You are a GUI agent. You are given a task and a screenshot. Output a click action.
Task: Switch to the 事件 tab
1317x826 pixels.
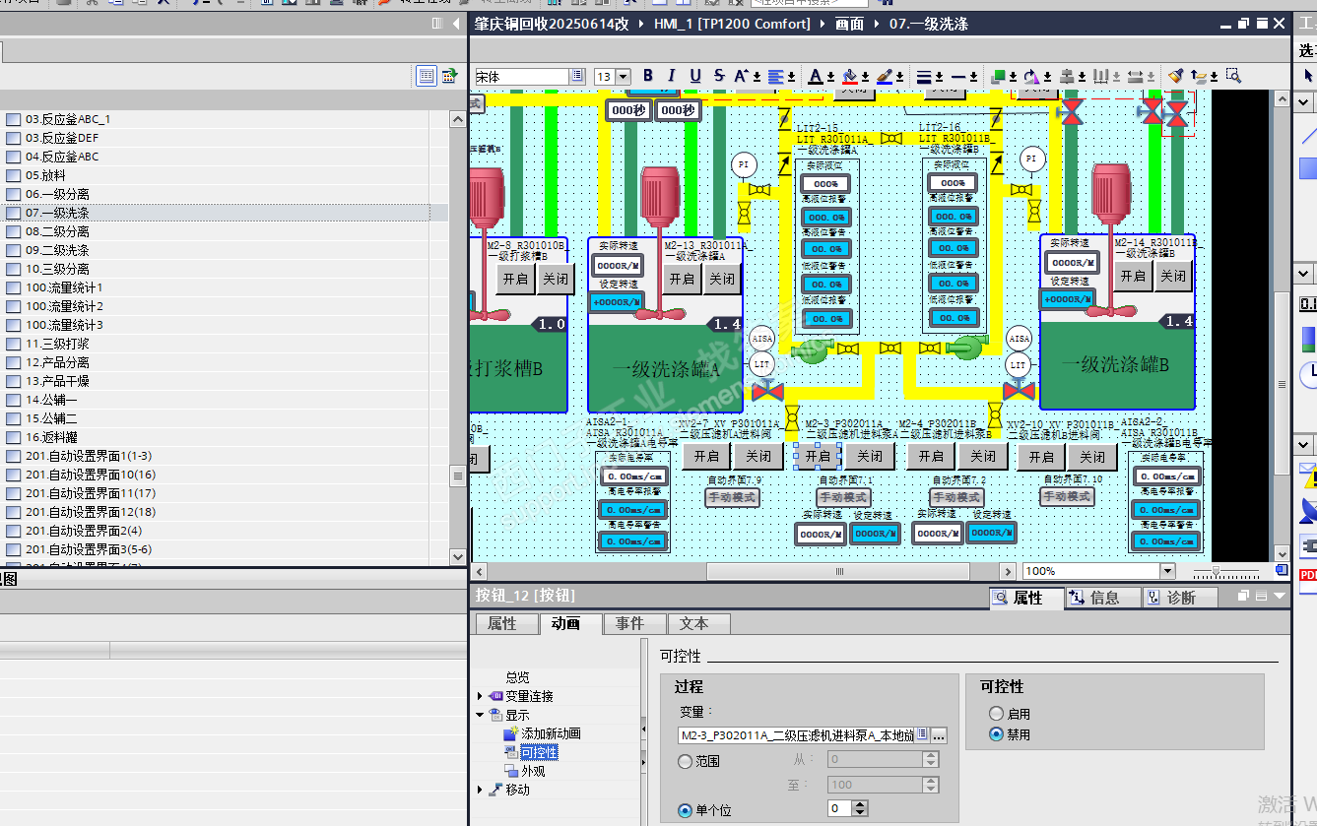pyautogui.click(x=629, y=623)
